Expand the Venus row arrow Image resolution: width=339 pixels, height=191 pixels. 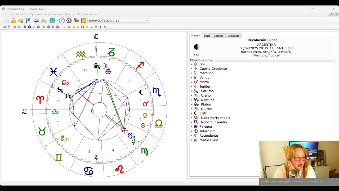[x=191, y=78]
